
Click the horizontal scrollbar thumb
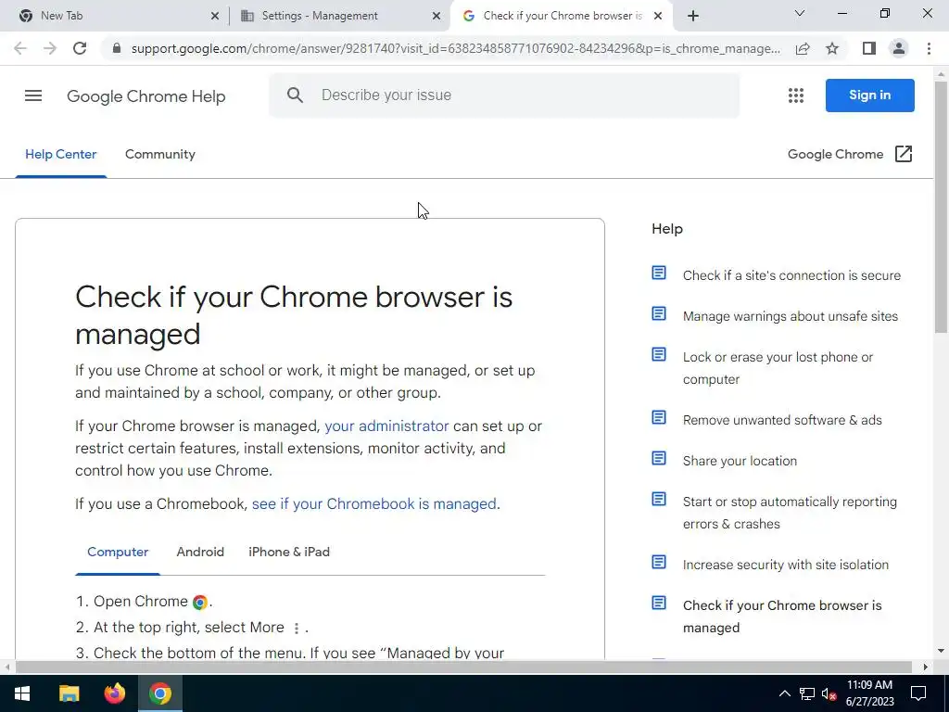(x=463, y=667)
